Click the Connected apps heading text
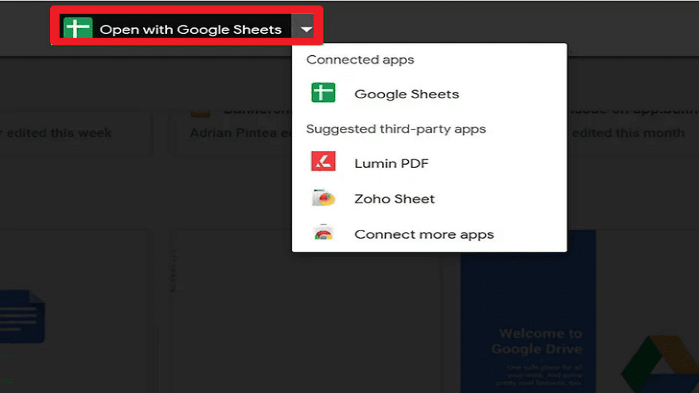Viewport: 699px width, 393px height. [x=360, y=59]
